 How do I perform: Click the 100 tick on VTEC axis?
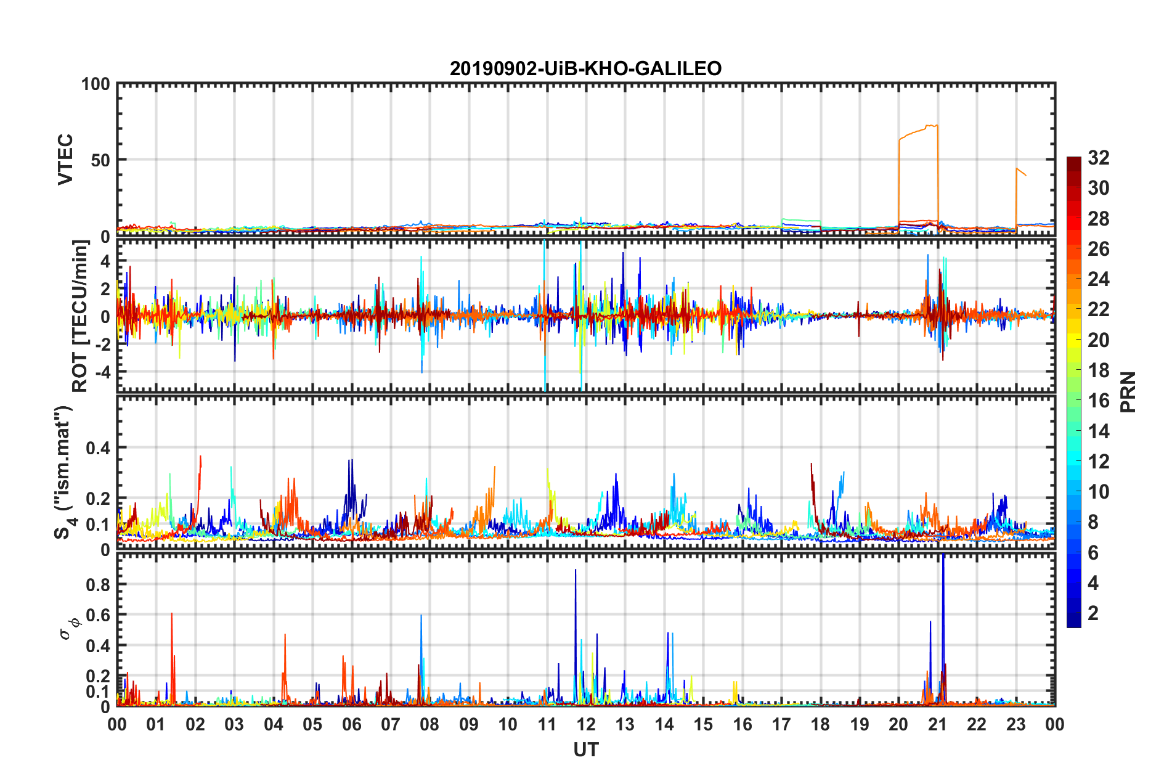point(96,84)
